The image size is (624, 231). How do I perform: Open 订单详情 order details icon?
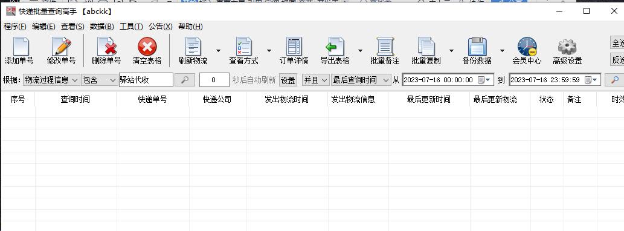pyautogui.click(x=294, y=47)
